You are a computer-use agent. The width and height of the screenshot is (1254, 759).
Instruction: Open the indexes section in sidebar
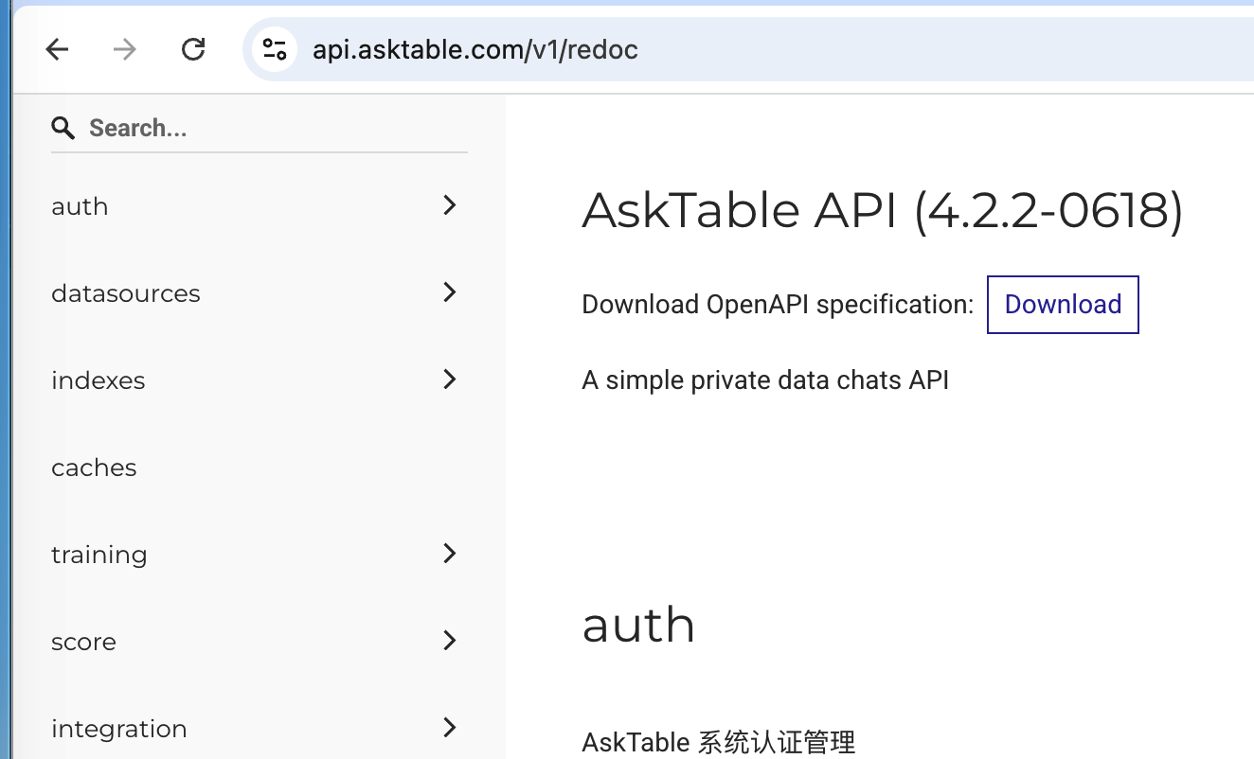260,380
